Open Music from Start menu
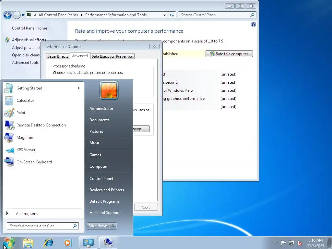Screen dimensions: 332x249 point(108,143)
